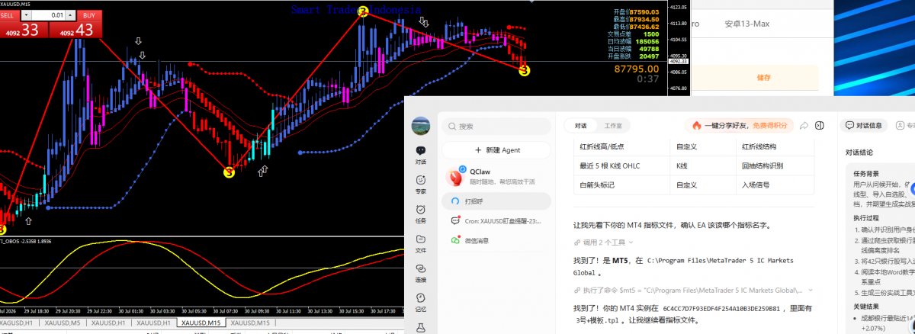Select the 打招呼 chat entry
This screenshot has width=915, height=334.
pos(496,201)
